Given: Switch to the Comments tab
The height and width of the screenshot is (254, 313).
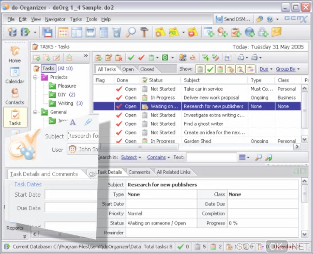Looking at the screenshot, I should 139,172.
